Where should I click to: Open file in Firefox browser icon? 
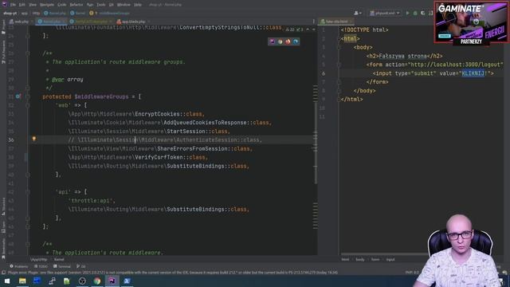coord(288,41)
